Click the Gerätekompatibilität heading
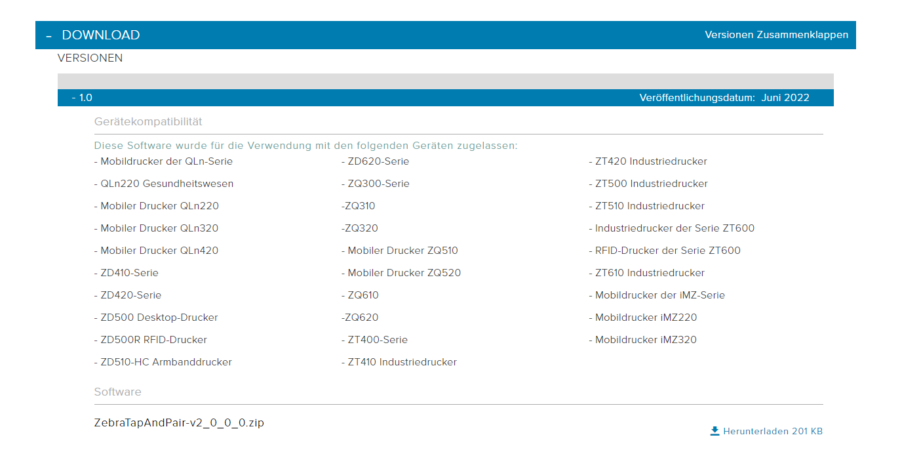Viewport: 921px width, 452px height. click(x=148, y=121)
